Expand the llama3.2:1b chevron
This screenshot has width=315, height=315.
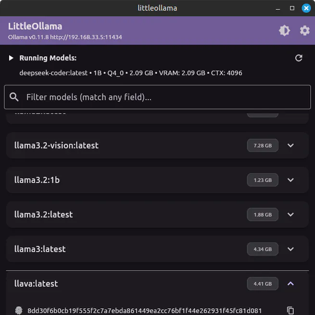click(x=290, y=180)
